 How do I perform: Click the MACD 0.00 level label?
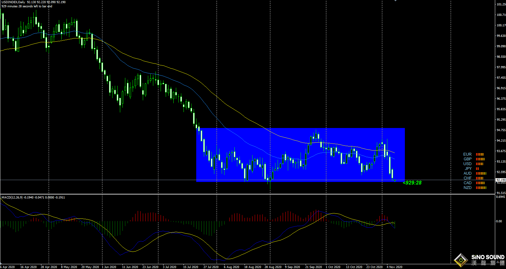(x=499, y=221)
